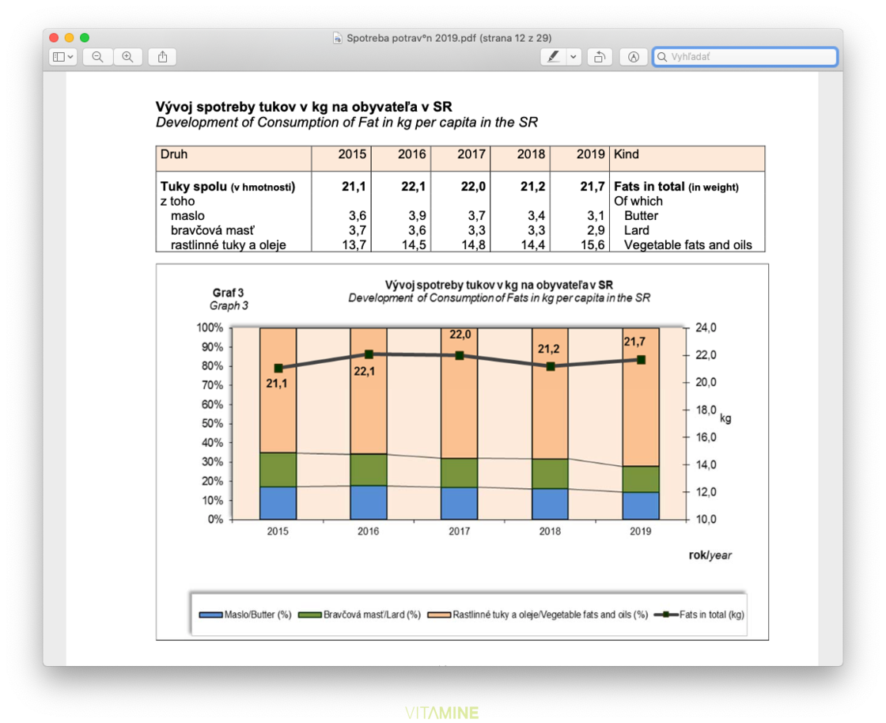This screenshot has height=723, width=886.
Task: Minimize the window with yellow button
Action: pyautogui.click(x=69, y=38)
